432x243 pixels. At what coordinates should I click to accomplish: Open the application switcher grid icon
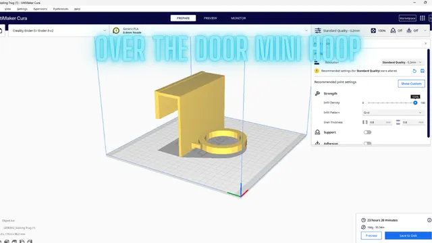tap(423, 18)
